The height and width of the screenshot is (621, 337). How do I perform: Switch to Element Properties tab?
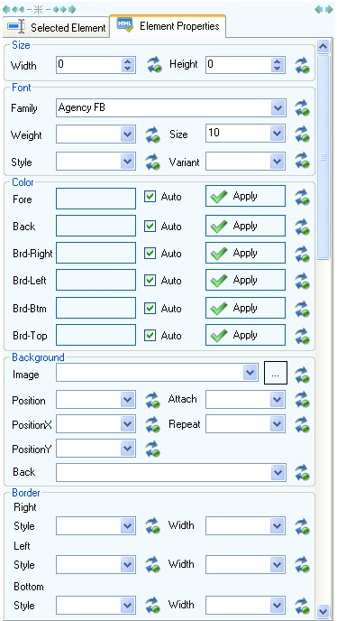click(x=168, y=26)
